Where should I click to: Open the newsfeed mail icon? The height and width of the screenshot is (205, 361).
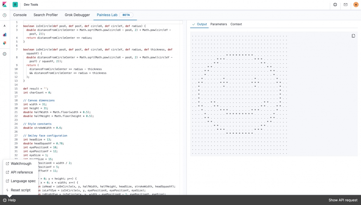pyautogui.click(x=345, y=5)
